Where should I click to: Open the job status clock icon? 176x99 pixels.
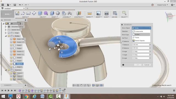click(x=152, y=5)
